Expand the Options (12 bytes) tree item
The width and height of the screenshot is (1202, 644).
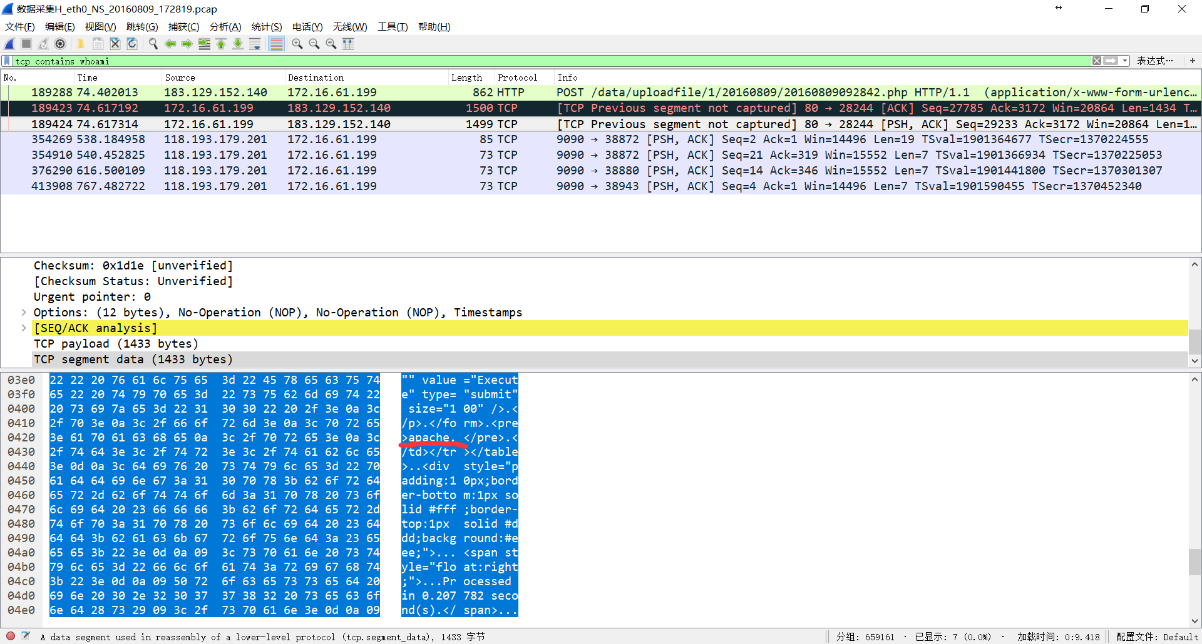pyautogui.click(x=24, y=312)
